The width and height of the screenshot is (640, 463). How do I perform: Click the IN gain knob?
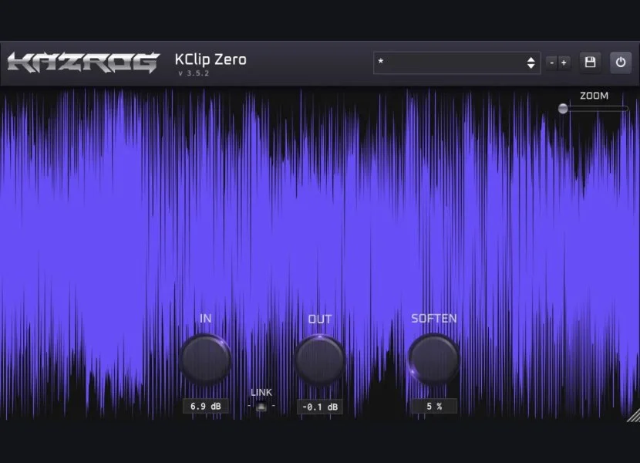point(205,360)
